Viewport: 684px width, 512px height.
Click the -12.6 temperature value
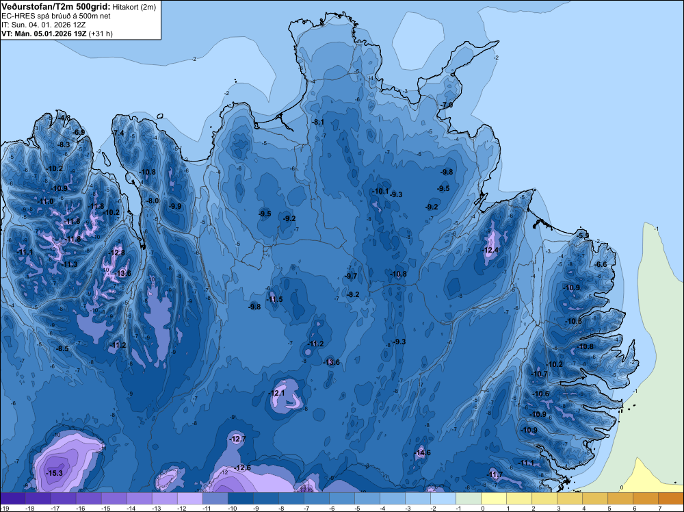pos(243,468)
